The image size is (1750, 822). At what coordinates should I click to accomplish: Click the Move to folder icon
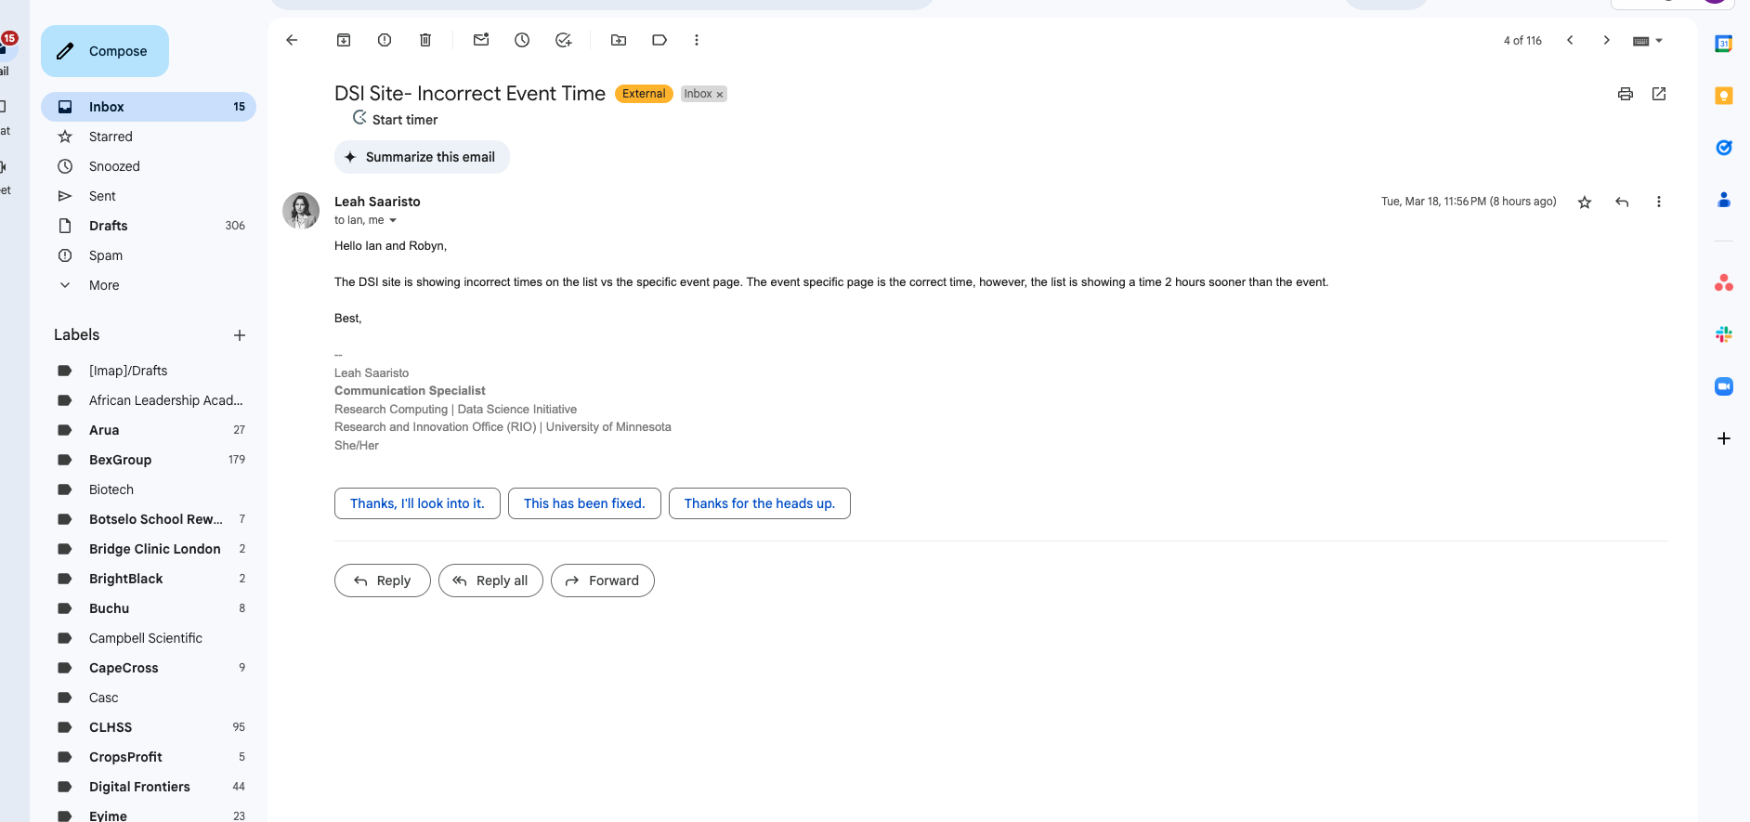[x=619, y=40]
